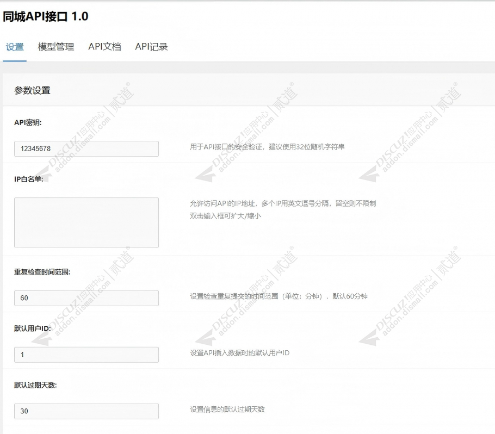Click hint 默认60分钟
Screen dimensions: 495x434
pos(350,296)
